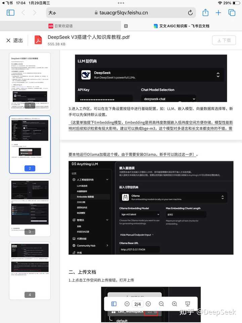Select the 艾文 AIGC 知识库 tab
This screenshot has height=323, width=242.
pyautogui.click(x=182, y=26)
